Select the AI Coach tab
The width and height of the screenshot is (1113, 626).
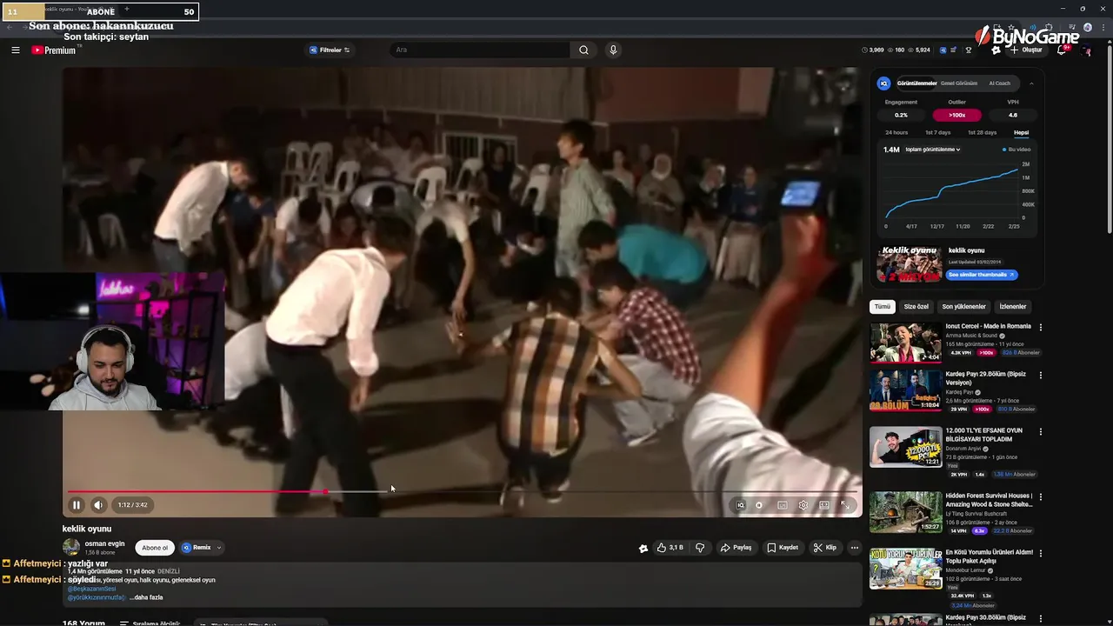[x=999, y=83]
